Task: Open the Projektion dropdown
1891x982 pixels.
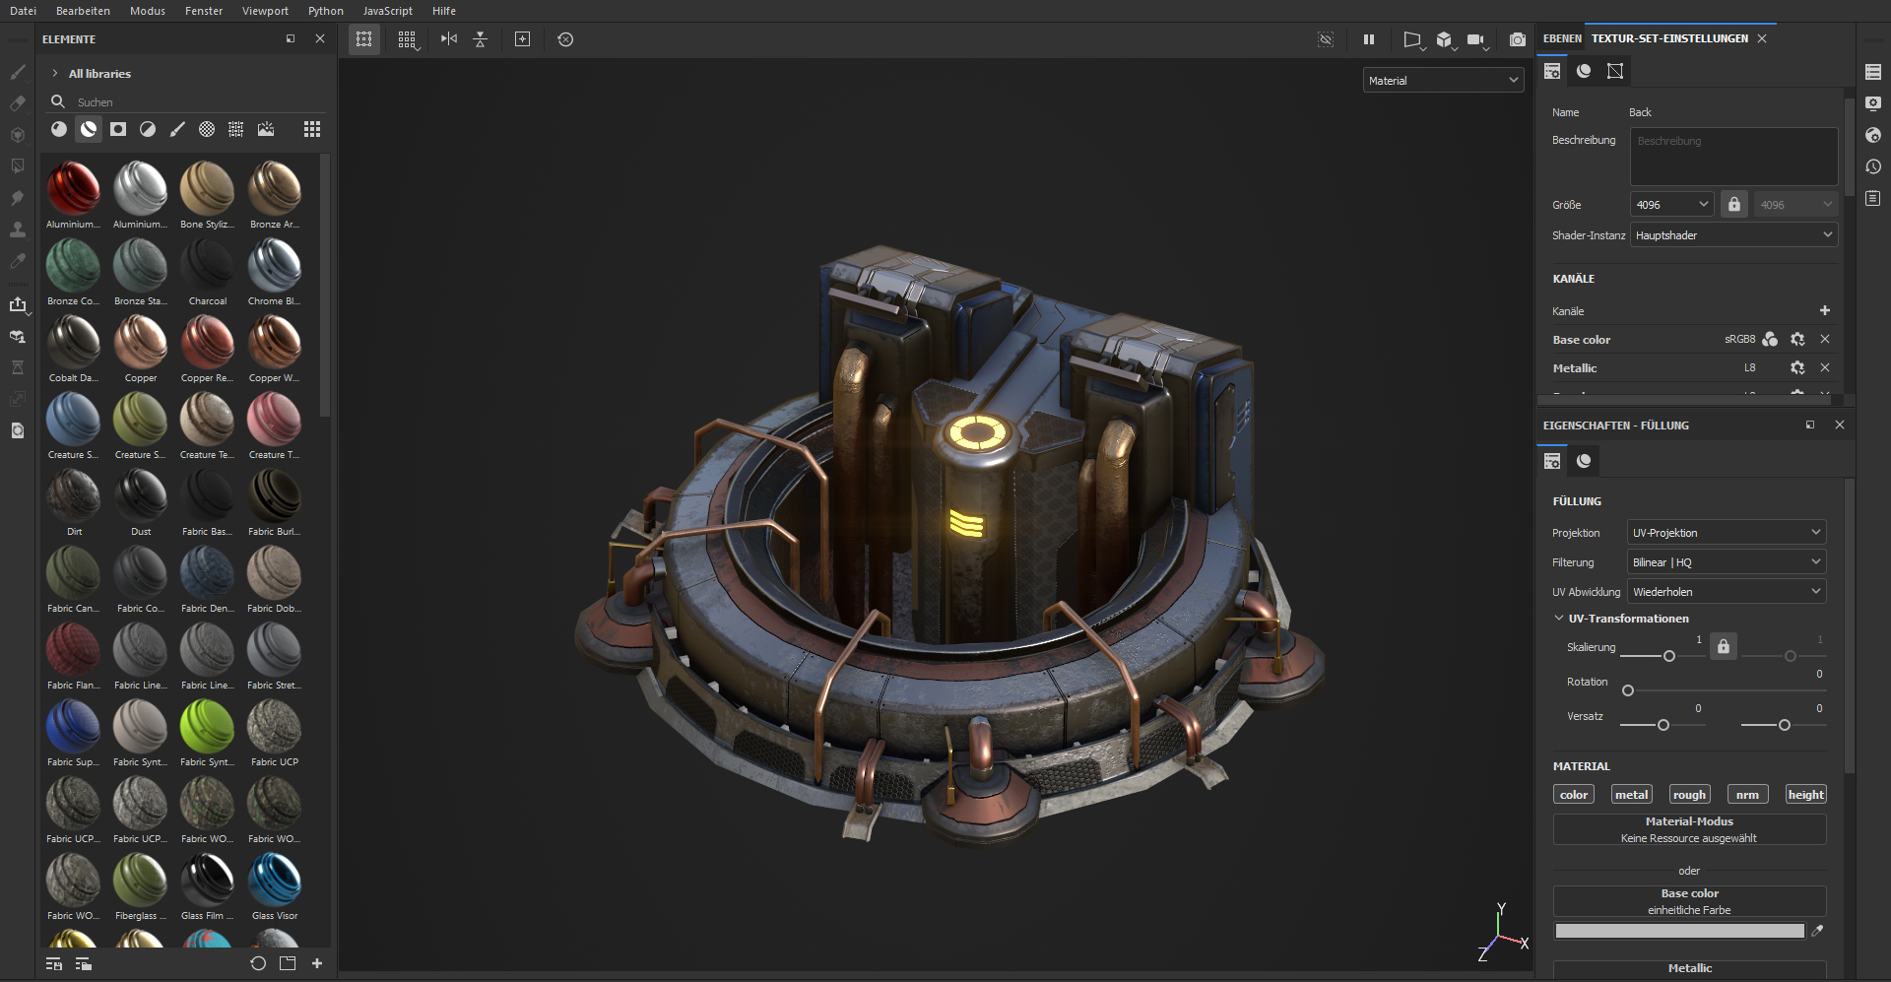Action: point(1726,533)
